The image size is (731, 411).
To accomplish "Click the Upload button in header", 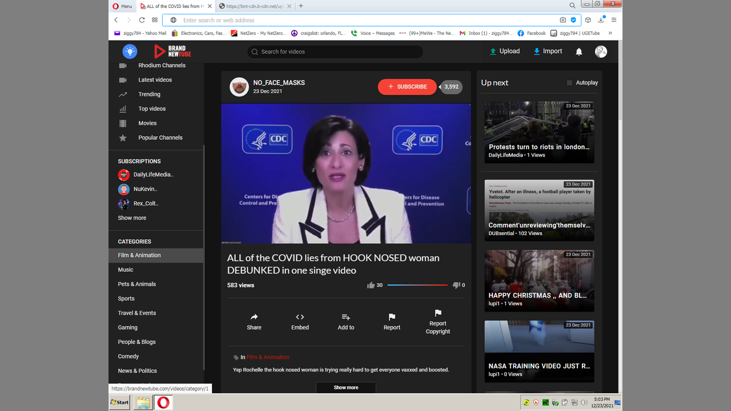I will click(x=504, y=51).
